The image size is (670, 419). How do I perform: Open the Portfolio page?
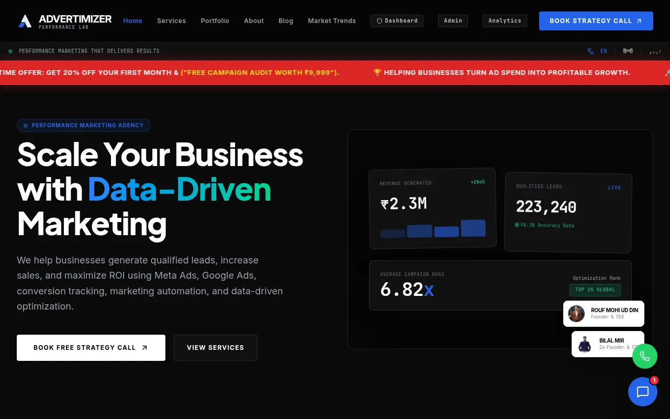[x=215, y=21]
